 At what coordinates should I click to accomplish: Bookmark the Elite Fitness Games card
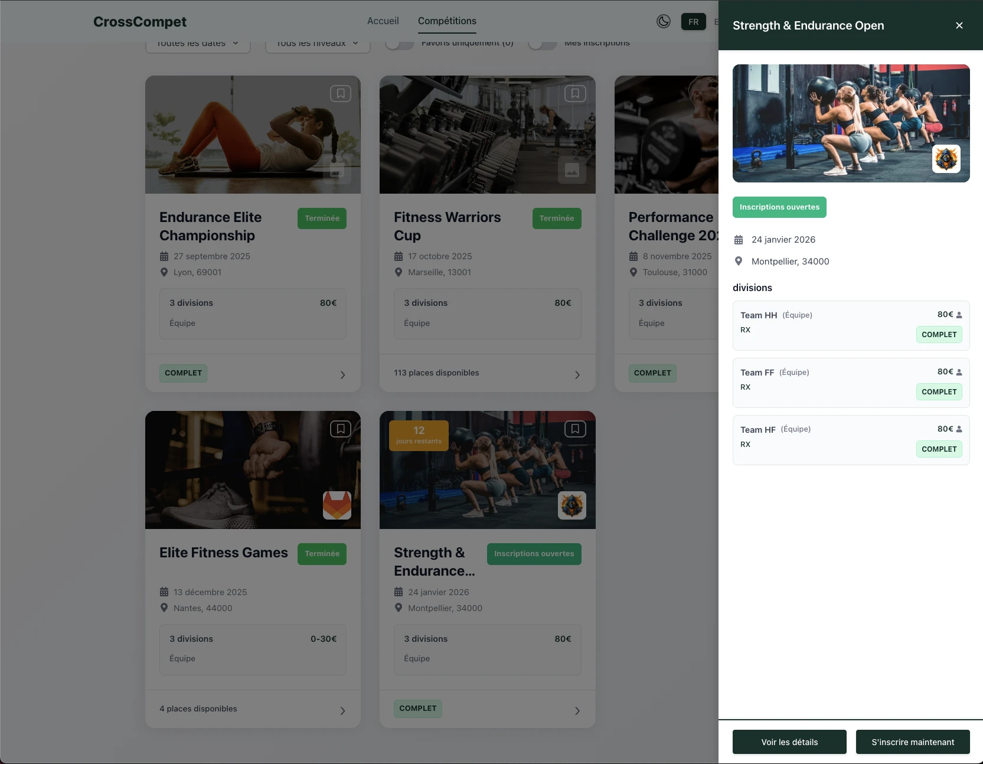[340, 429]
